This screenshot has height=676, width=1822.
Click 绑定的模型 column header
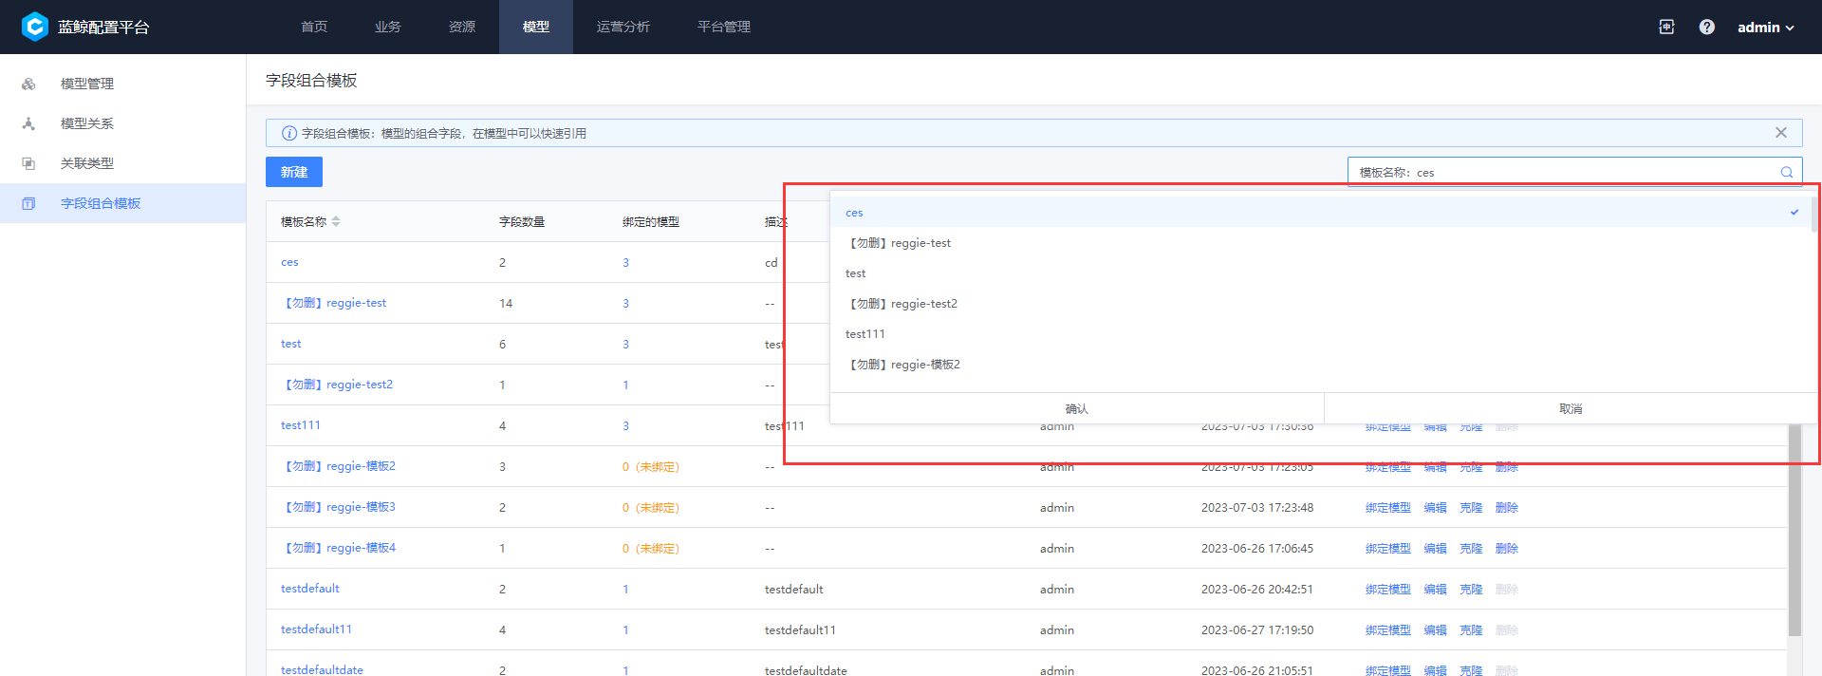[651, 222]
